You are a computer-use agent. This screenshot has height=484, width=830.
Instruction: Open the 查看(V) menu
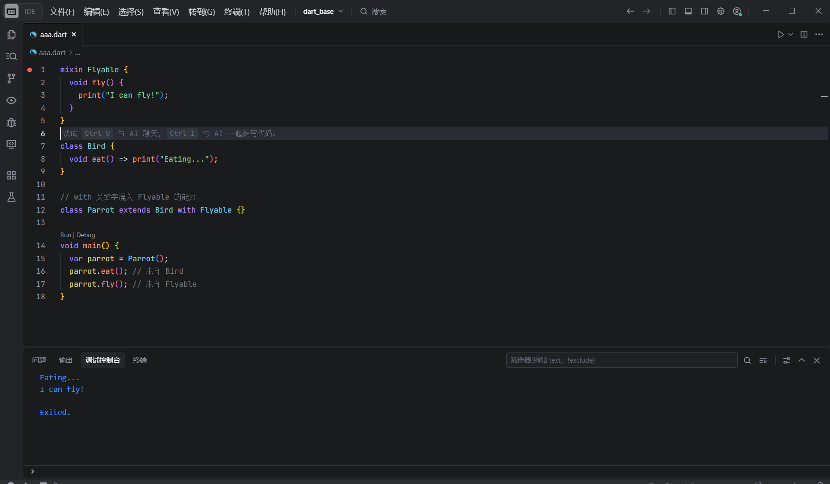[166, 12]
